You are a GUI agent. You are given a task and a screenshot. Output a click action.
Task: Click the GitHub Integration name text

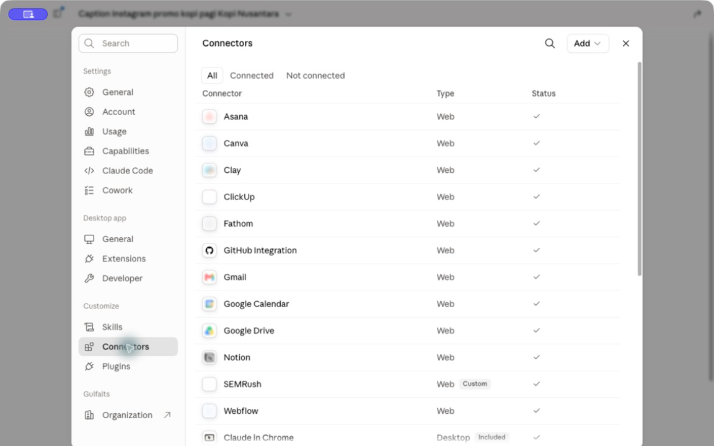pos(260,250)
